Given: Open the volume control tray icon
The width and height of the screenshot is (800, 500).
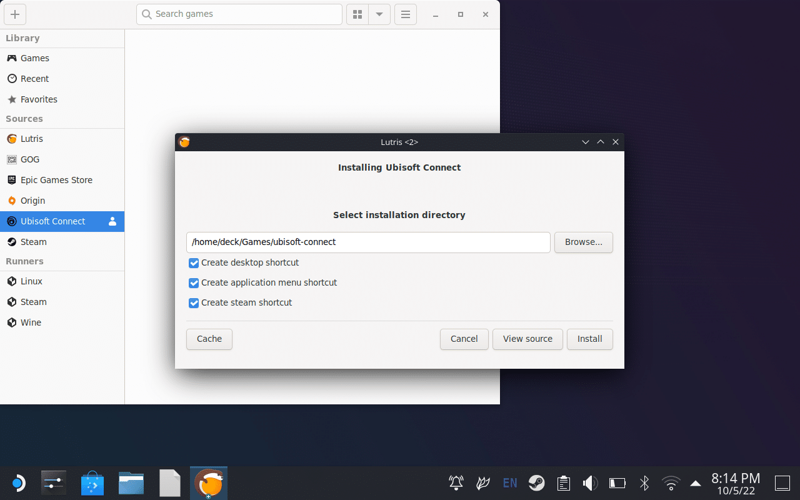Looking at the screenshot, I should 591,483.
